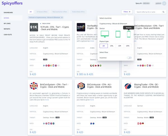Open the Select countries dropdown
Viewport: 168px width, 136px height.
[x=115, y=18]
